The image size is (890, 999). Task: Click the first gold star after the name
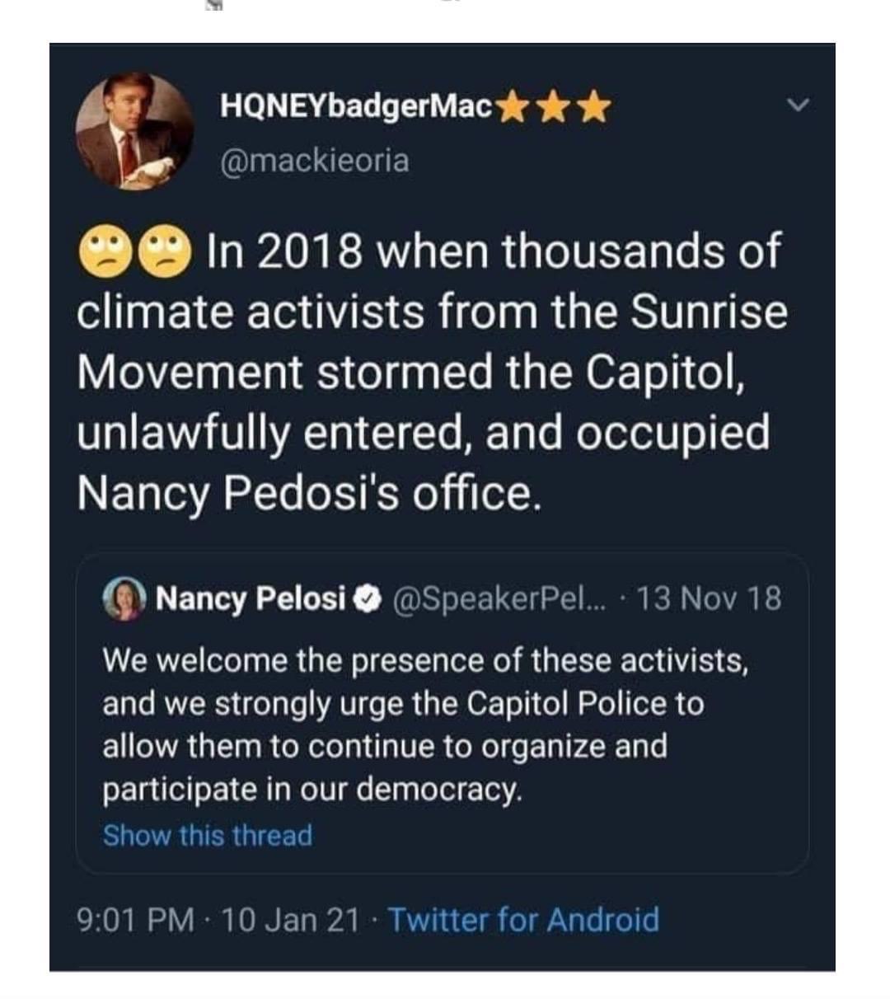pyautogui.click(x=513, y=109)
